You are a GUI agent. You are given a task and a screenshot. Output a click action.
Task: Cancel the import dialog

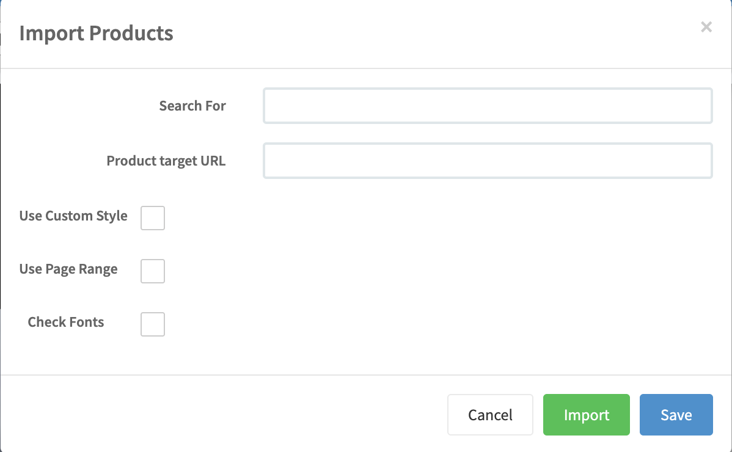coord(490,415)
